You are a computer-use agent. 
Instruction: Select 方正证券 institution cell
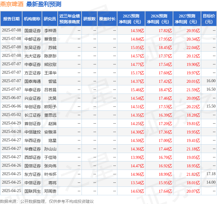pos(33,73)
